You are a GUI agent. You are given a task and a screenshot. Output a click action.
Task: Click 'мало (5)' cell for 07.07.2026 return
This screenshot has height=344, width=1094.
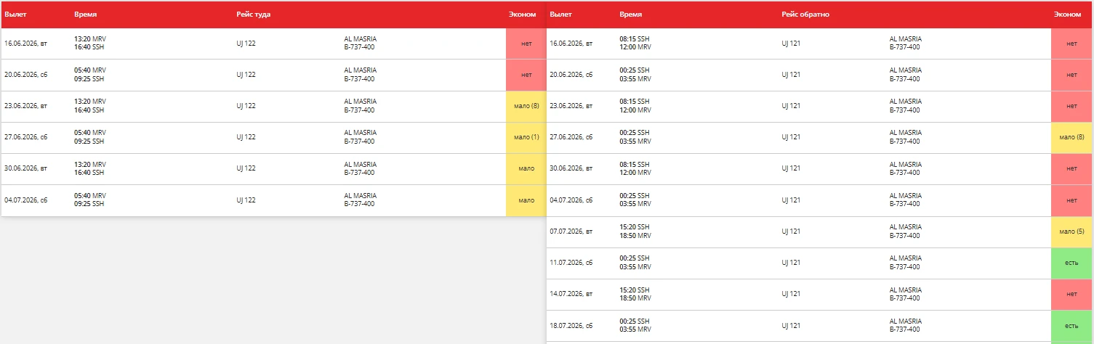click(1071, 232)
